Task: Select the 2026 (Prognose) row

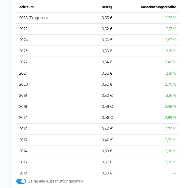Action: 98,18
